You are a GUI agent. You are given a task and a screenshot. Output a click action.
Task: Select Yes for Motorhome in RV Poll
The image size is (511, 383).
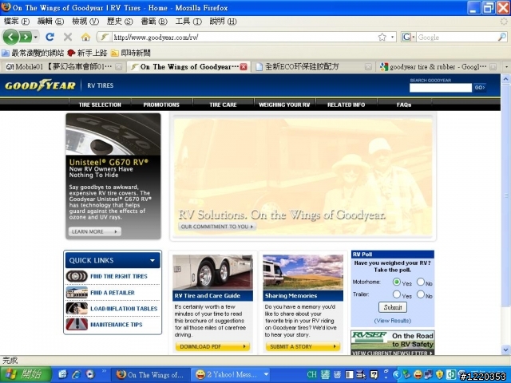coord(397,282)
